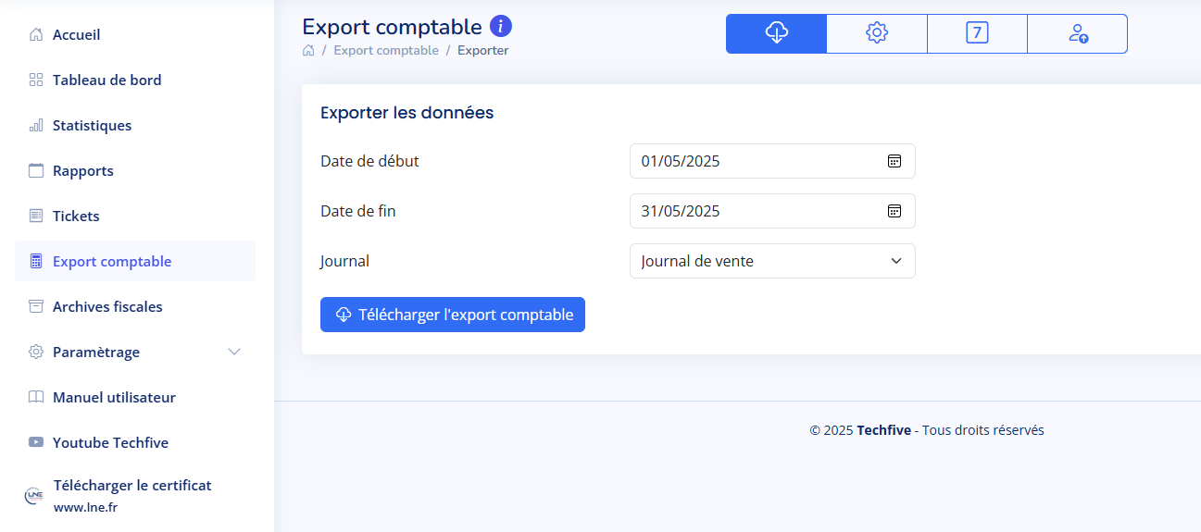This screenshot has height=532, width=1201.
Task: Click the cloud download tab icon
Action: pyautogui.click(x=776, y=33)
